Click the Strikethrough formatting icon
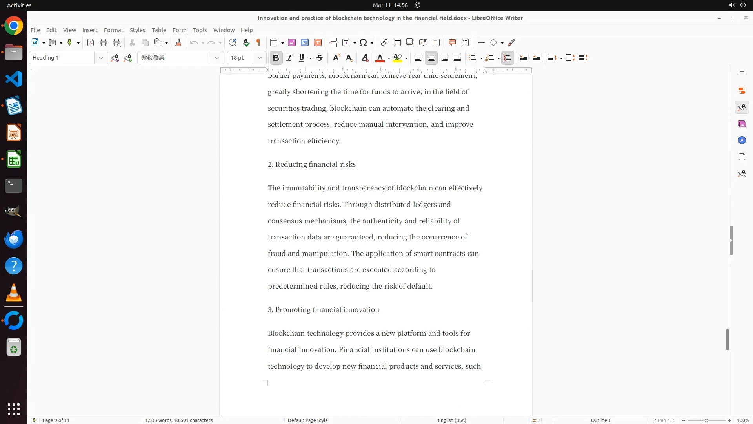 [320, 58]
